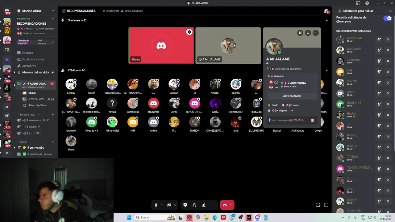The width and height of the screenshot is (395, 222).
Task: Open Eznopy's avatar in audience
Action: coord(71,84)
